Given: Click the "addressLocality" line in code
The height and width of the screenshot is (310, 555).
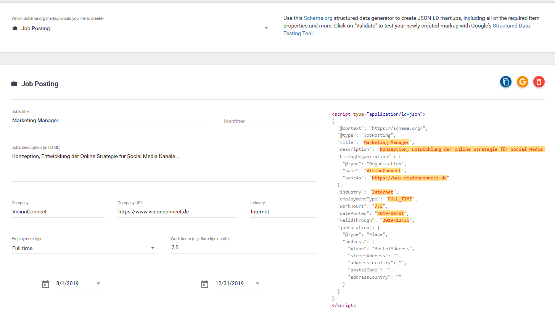Looking at the screenshot, I should [377, 263].
